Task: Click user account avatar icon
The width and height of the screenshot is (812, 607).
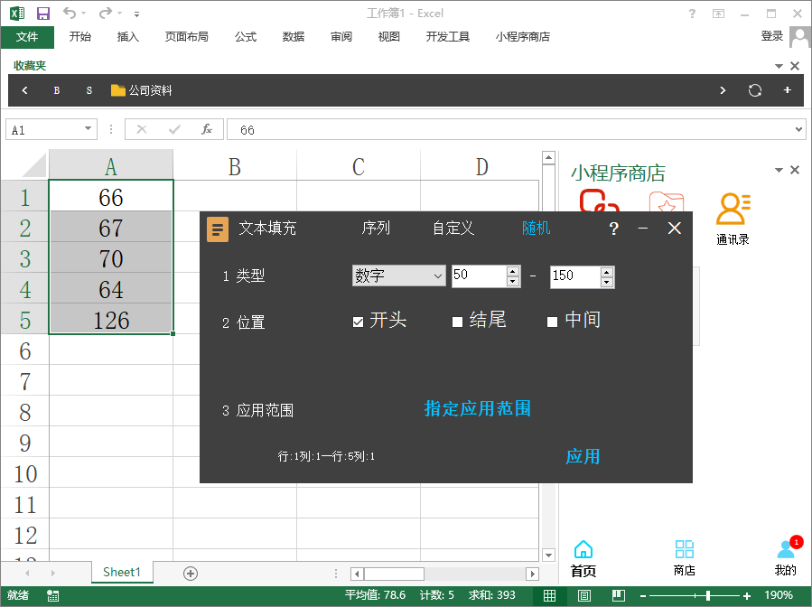Action: [800, 37]
